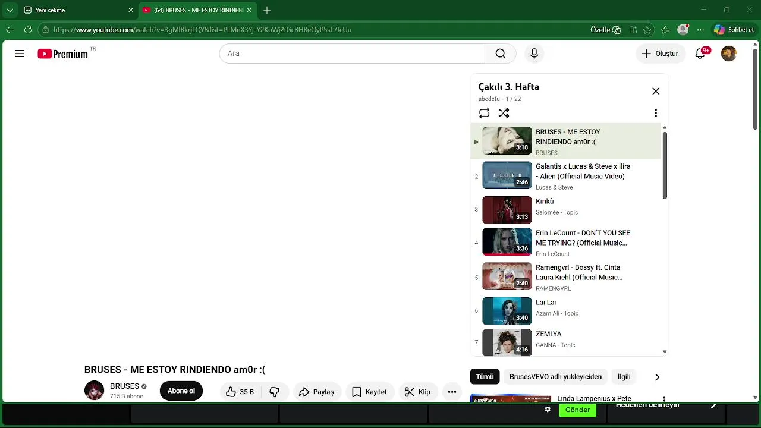This screenshot has width=761, height=428.
Task: Play Galantis x Lucas & Steve Alien
Action: click(x=565, y=177)
